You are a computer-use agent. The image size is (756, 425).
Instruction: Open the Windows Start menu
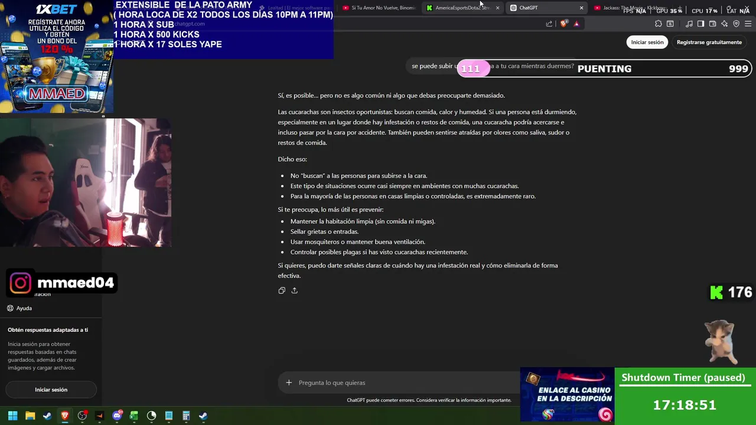pos(12,416)
